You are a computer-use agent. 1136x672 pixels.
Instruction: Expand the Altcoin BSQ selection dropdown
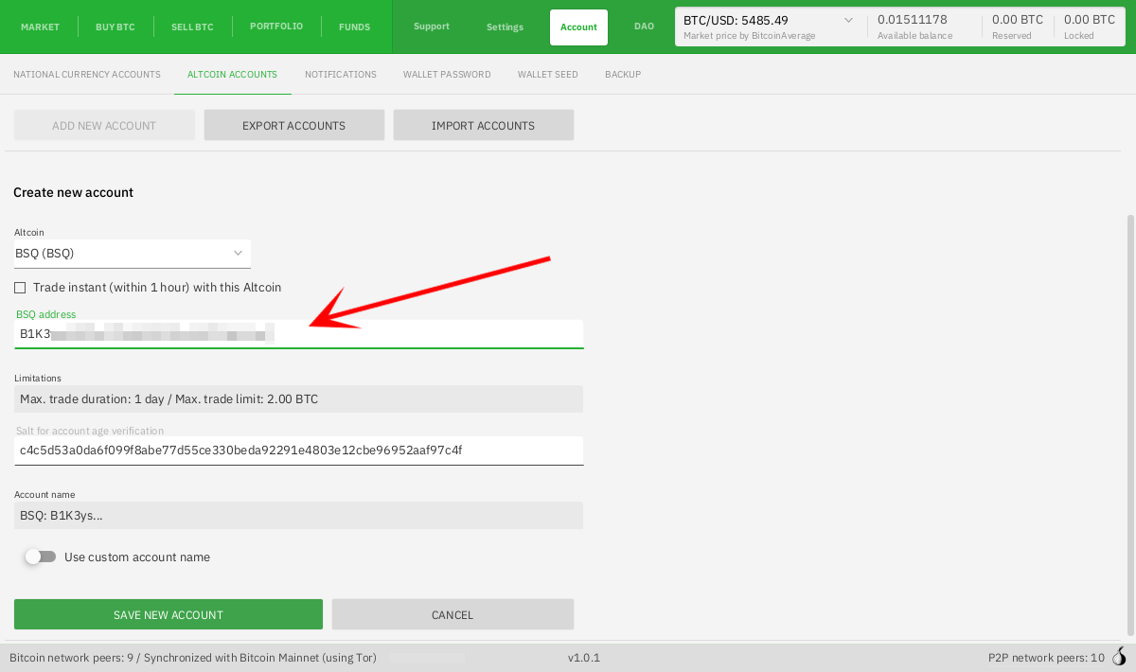click(133, 254)
